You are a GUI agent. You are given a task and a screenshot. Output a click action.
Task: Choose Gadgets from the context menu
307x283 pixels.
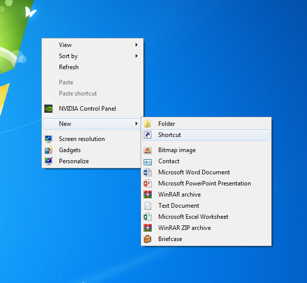coord(92,150)
